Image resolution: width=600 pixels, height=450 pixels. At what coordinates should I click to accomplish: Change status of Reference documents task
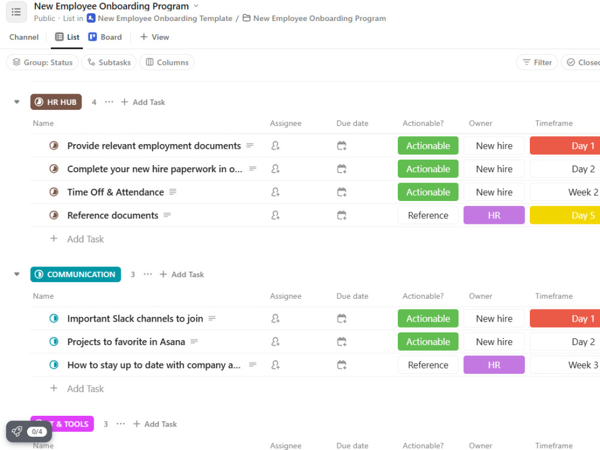54,215
